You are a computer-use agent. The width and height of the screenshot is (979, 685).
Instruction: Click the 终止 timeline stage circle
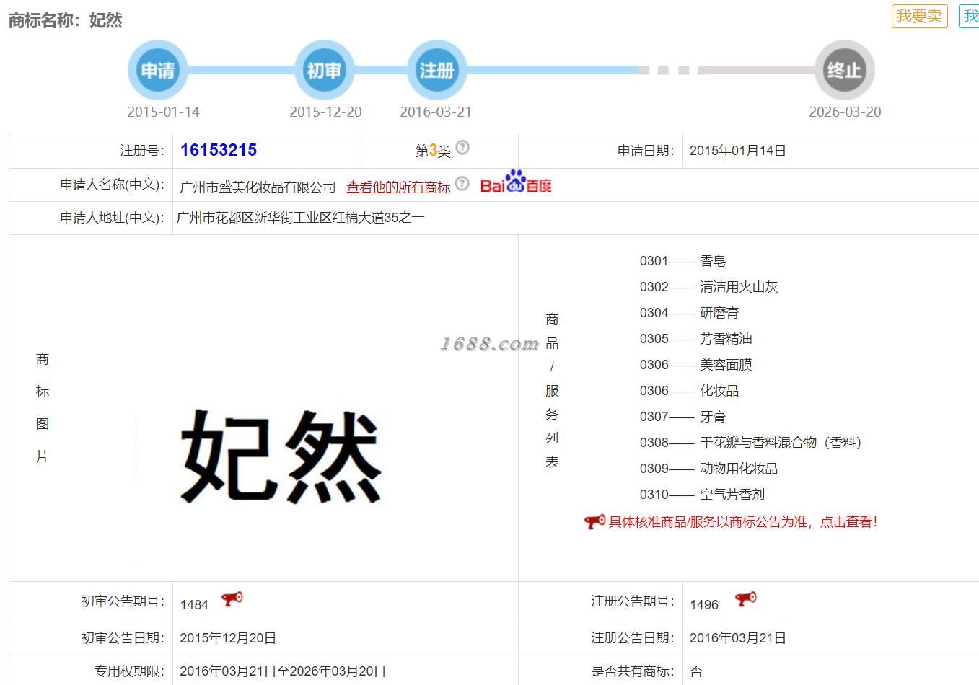[x=845, y=70]
